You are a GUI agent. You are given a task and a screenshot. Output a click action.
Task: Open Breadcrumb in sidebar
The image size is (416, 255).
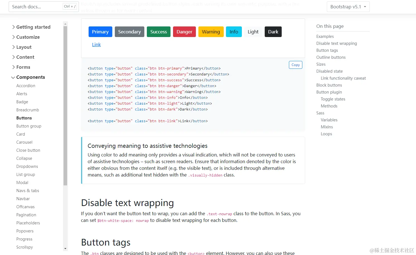point(28,110)
